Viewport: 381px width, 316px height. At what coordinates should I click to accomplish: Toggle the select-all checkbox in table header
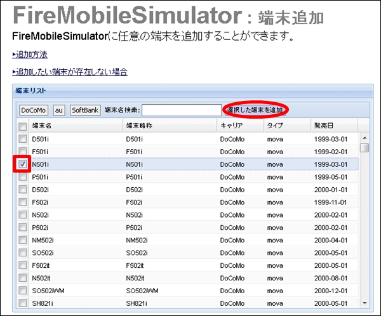click(x=23, y=126)
